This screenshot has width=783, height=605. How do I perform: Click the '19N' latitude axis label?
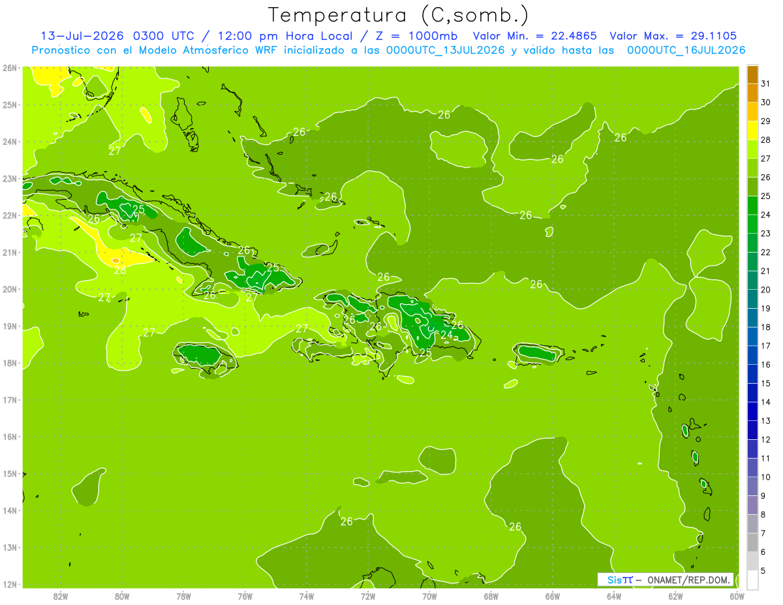(10, 326)
